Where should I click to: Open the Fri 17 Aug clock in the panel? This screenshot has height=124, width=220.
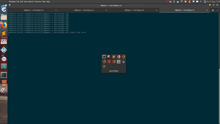pos(213,2)
